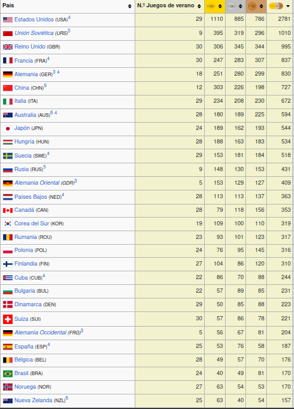Screen dimensions: 294x409
Task: Open the Países Bajos link
Action: pyautogui.click(x=31, y=197)
